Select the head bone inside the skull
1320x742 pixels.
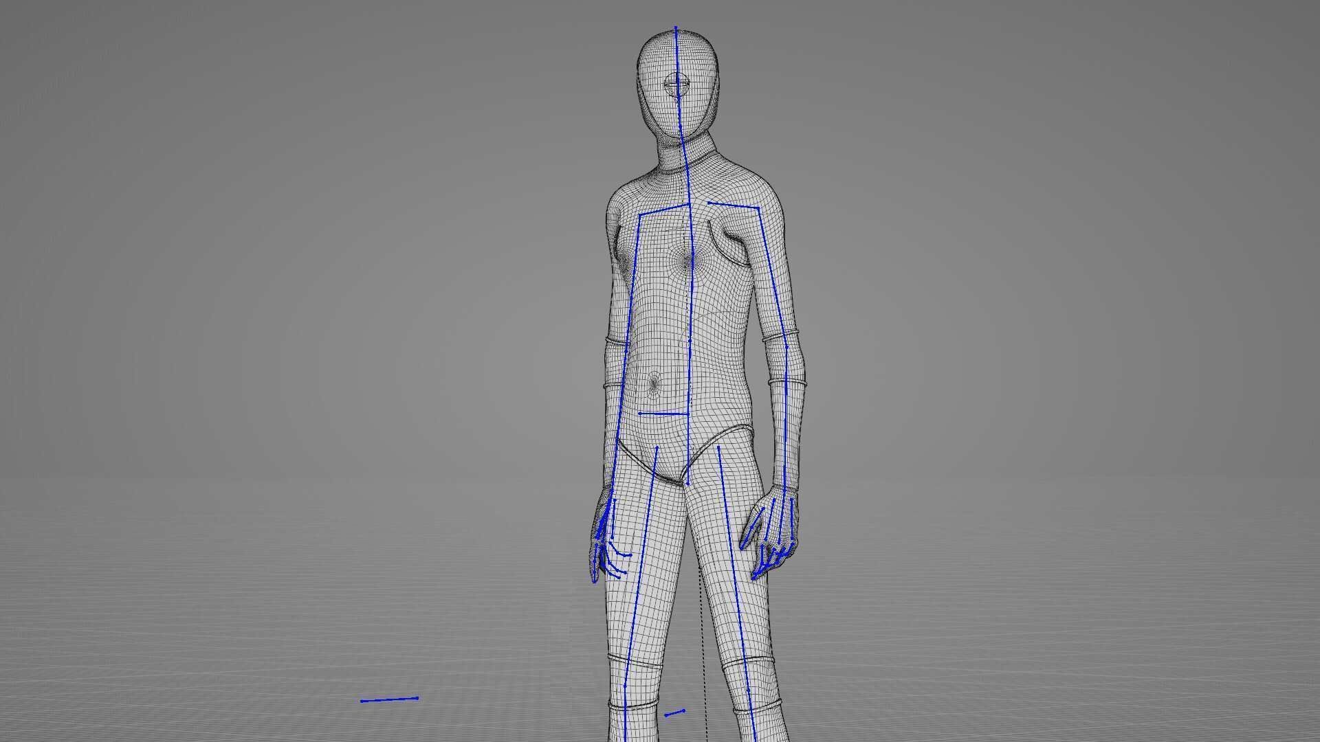(x=677, y=77)
